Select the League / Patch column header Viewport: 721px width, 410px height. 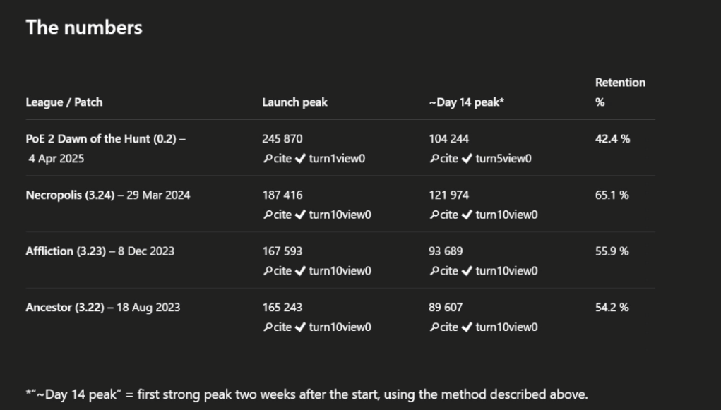click(x=64, y=102)
